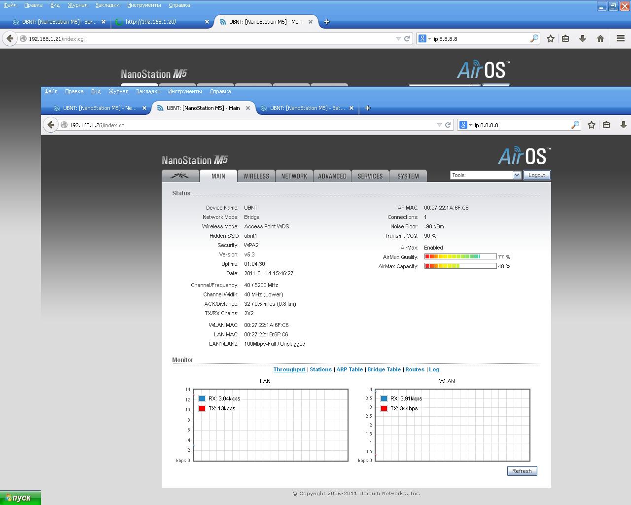This screenshot has width=631, height=505.
Task: Click the site identity globe in front address bar
Action: click(64, 125)
